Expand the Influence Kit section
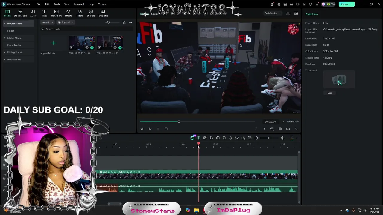Viewport: 383px width, 215px height. pyautogui.click(x=4, y=59)
